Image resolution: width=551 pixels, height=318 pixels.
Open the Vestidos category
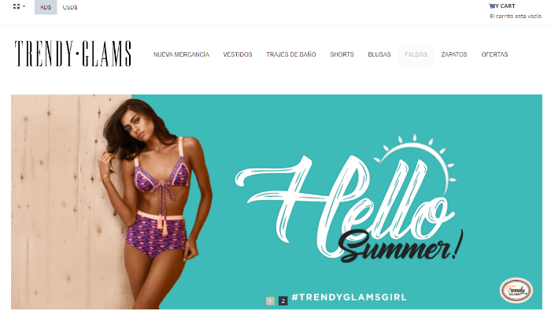pyautogui.click(x=238, y=54)
